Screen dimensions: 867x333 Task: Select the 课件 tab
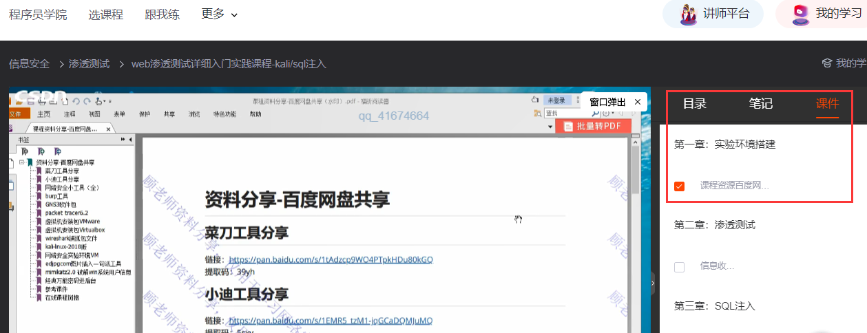tap(828, 104)
